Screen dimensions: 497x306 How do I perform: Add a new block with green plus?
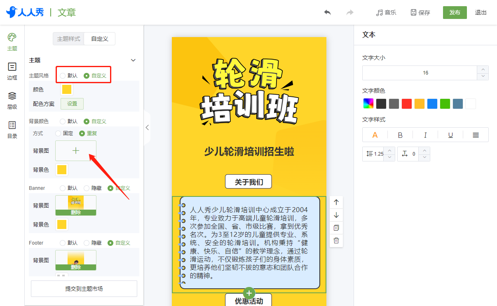pyautogui.click(x=249, y=293)
